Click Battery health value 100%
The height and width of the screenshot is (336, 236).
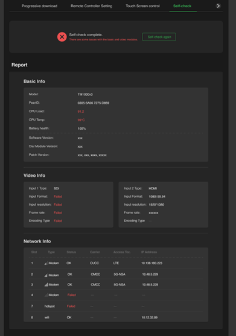point(81,128)
